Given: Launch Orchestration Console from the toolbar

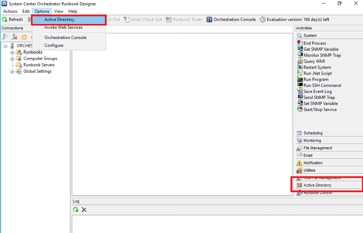Looking at the screenshot, I should pos(231,20).
